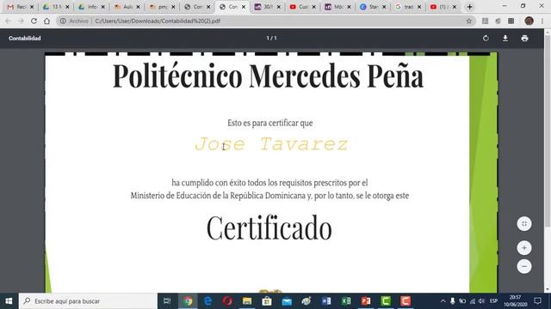Open the Windows Start menu

(9, 301)
